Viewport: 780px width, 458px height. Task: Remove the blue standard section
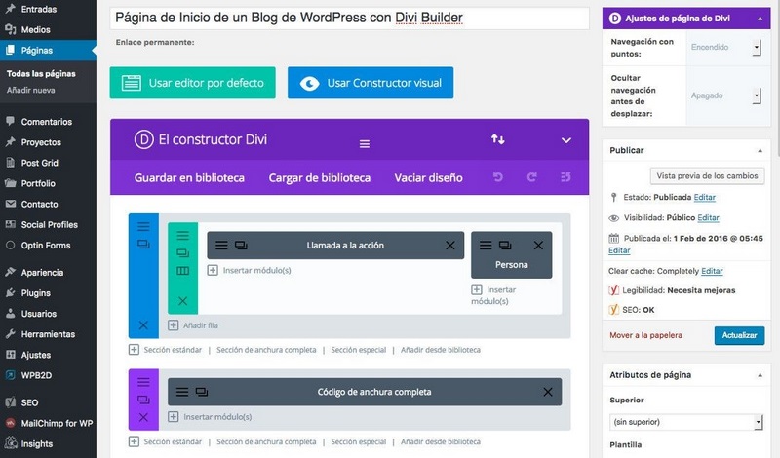point(143,324)
